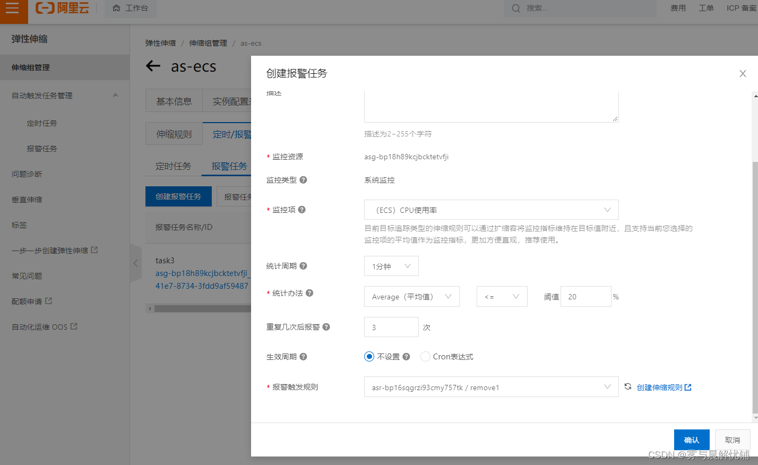Screen dimensions: 758x465
Task: Open ICP 备案 in top bar
Action: (x=742, y=8)
